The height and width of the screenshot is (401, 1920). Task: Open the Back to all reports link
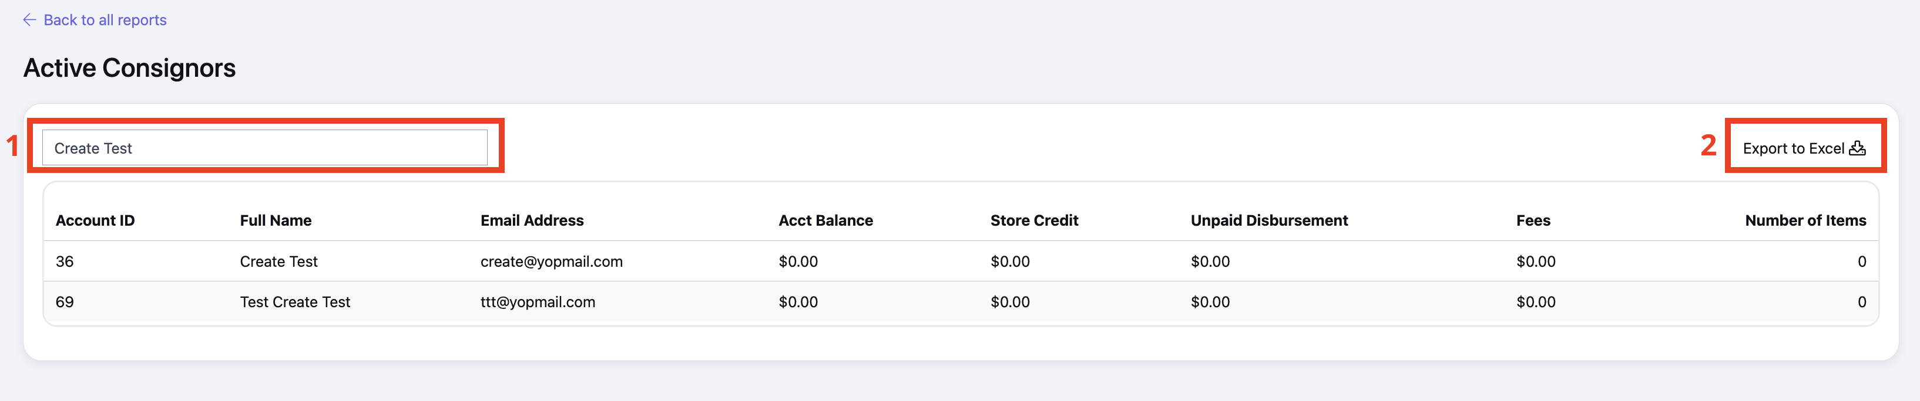click(x=95, y=20)
